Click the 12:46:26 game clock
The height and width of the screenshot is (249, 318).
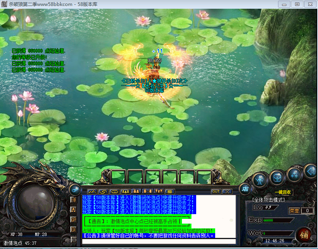[x=274, y=241]
